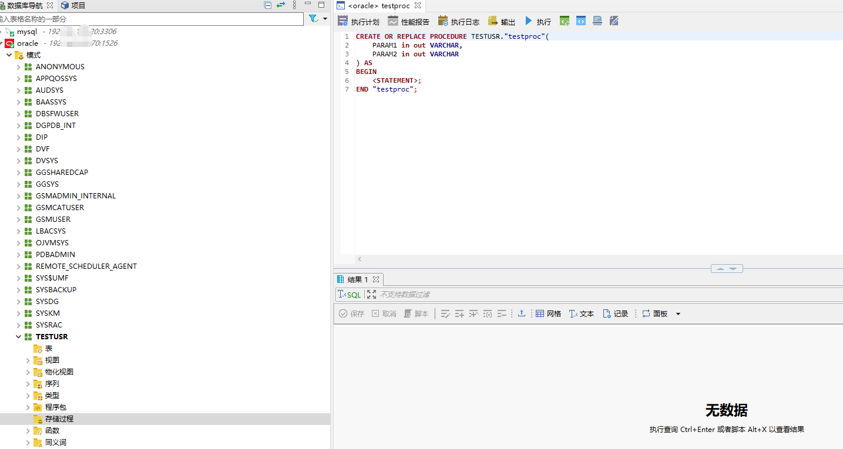Click the navigator filter funnel icon
Image resolution: width=843 pixels, height=449 pixels.
tap(314, 19)
